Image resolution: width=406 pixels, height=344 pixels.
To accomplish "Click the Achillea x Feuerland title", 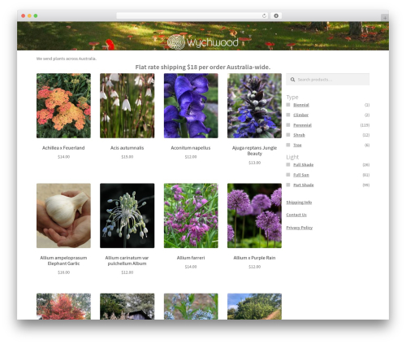I will [63, 148].
